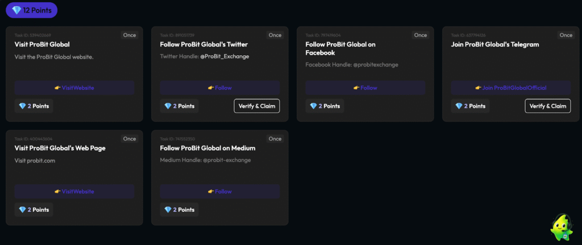Screen dimensions: 582x245
Task: Click the 2 Points badge on Twitter card
Action: [x=179, y=106]
